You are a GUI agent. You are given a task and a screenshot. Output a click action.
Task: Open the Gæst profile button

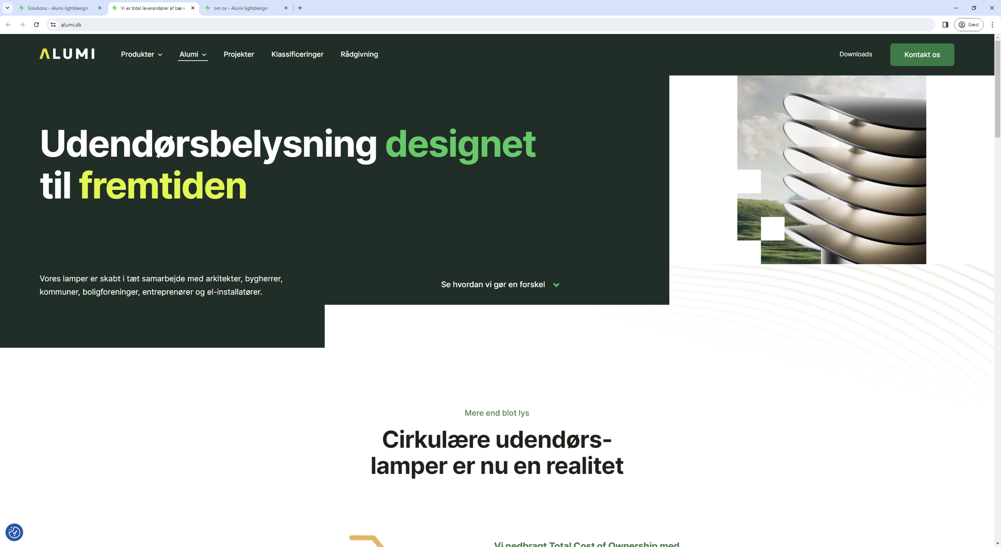point(969,25)
